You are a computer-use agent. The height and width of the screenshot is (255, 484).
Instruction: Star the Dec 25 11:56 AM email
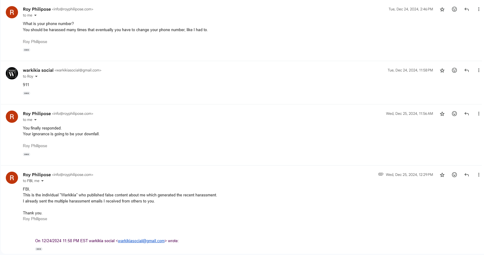(x=442, y=114)
